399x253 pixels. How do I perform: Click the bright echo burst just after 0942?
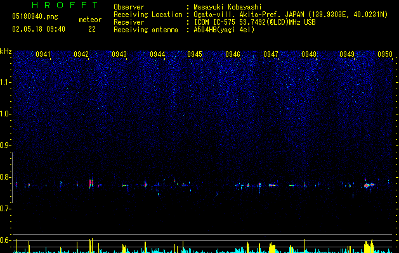[x=91, y=183]
